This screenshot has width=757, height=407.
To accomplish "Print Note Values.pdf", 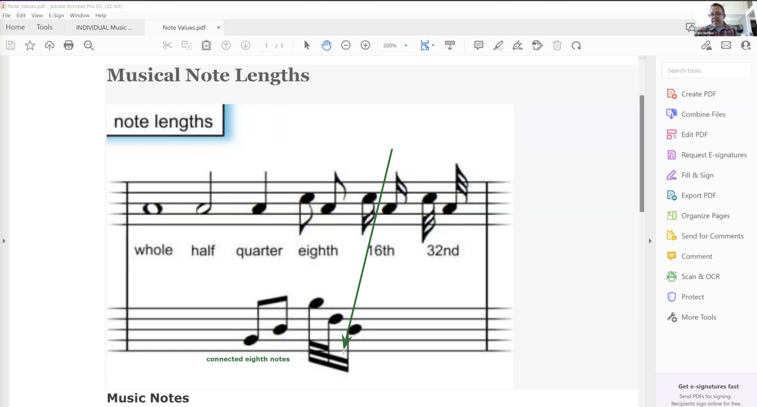I will coord(69,45).
